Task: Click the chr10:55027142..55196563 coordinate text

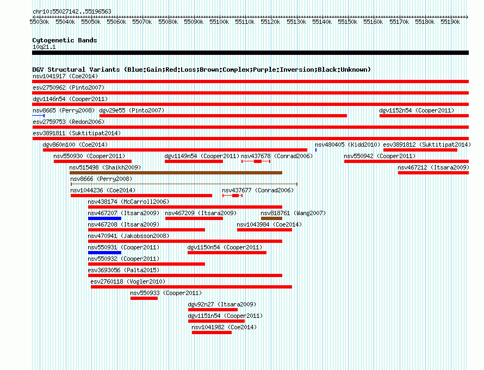Action: tap(72, 11)
